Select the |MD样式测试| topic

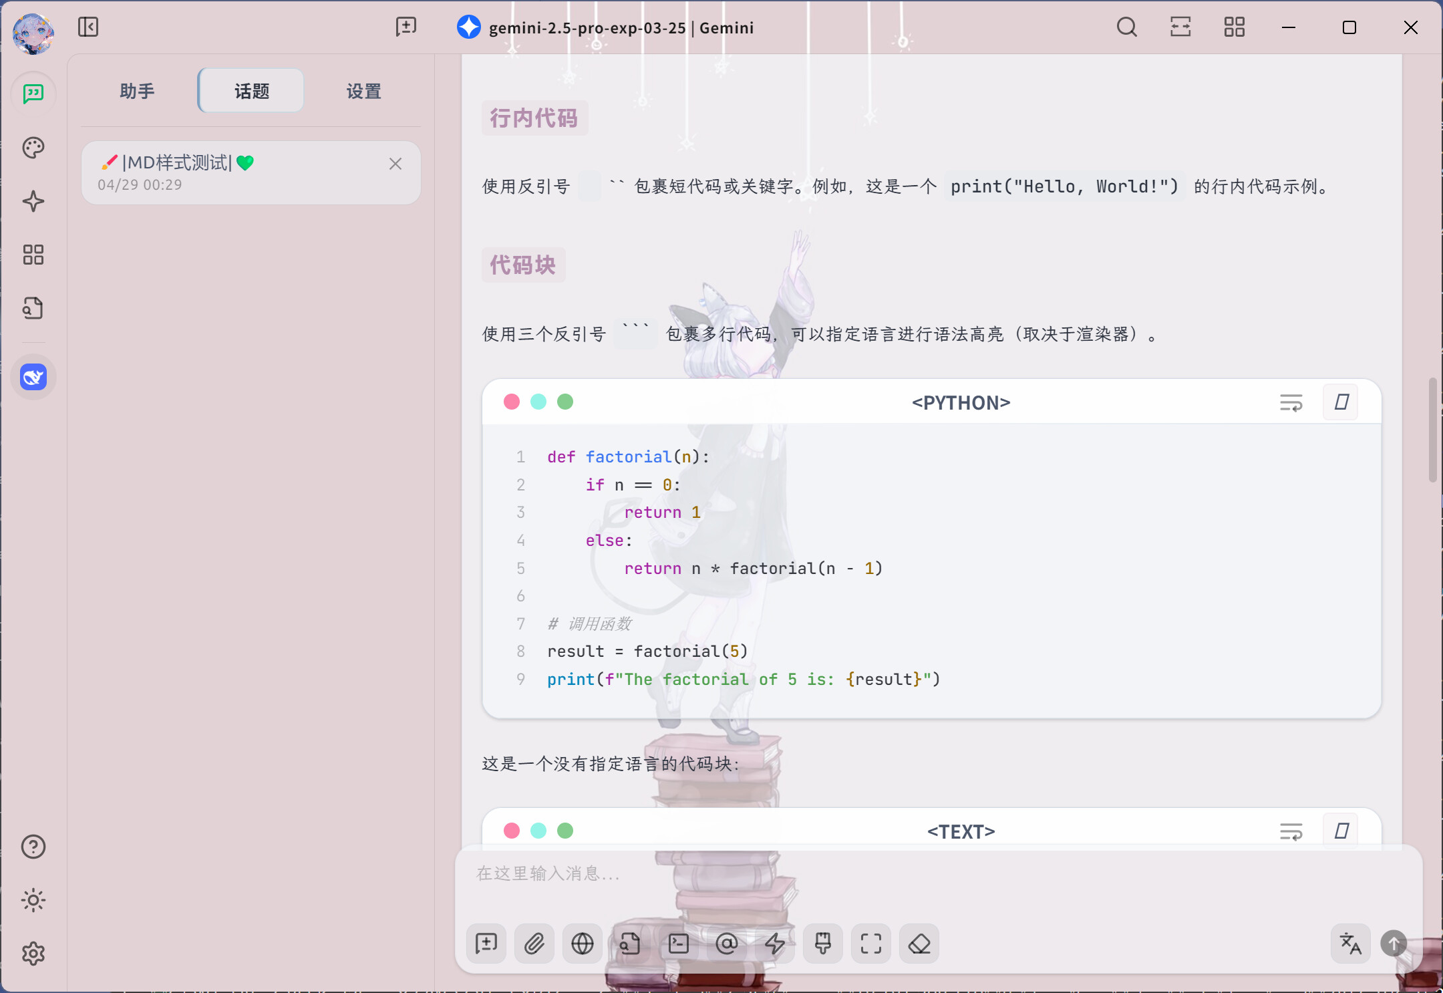(x=251, y=172)
